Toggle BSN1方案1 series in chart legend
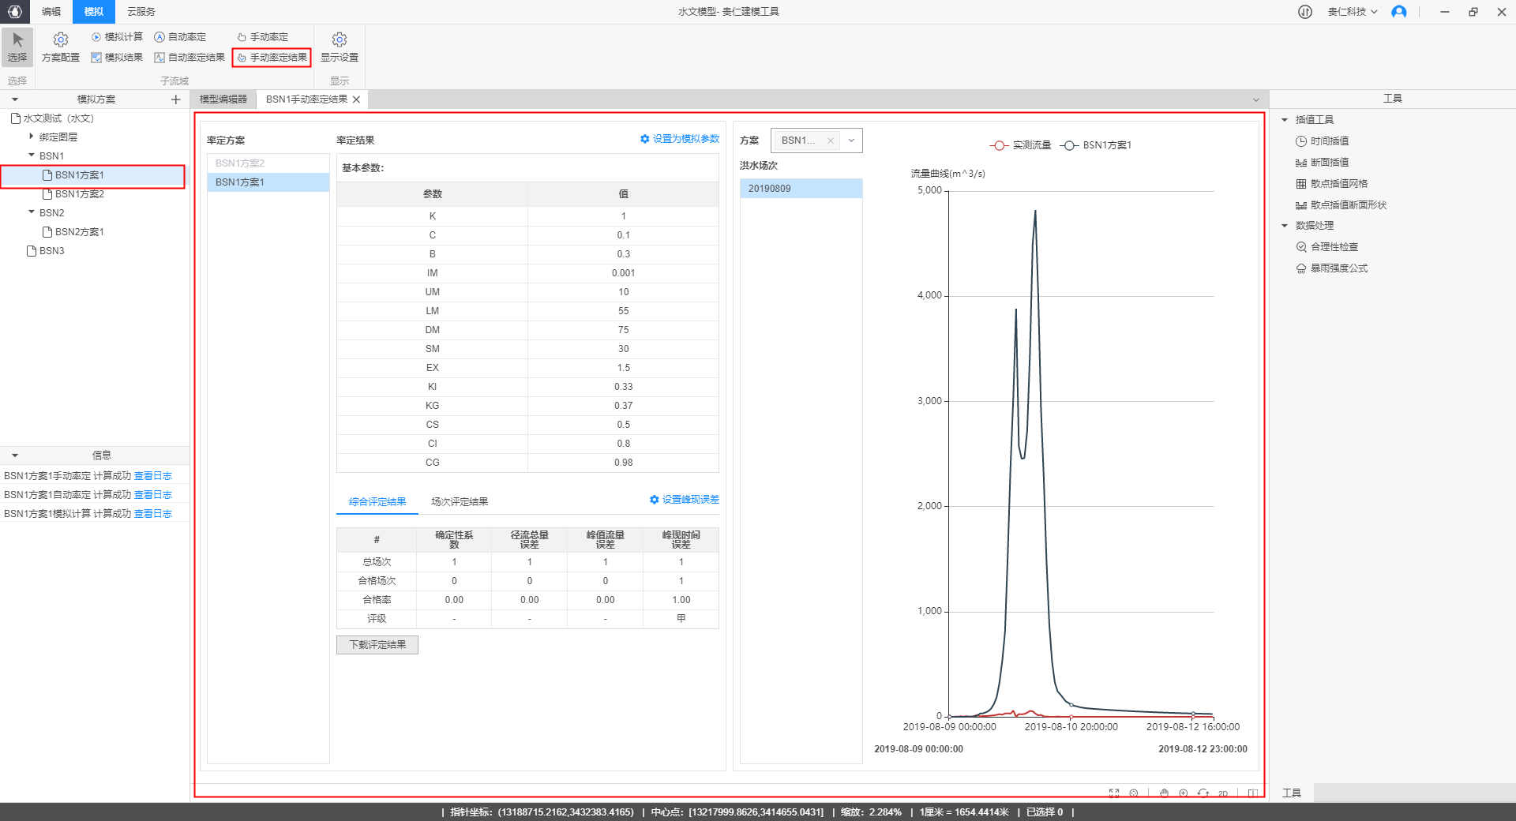The image size is (1516, 821). (1096, 145)
